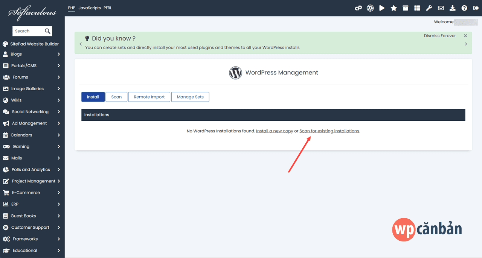Expand the Calendars category chevron
The width and height of the screenshot is (482, 258).
point(59,135)
